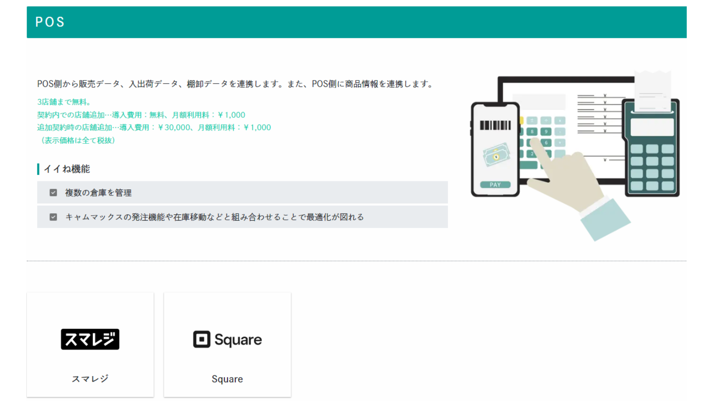The image size is (713, 401).
Task: Click the 契約内での店舗追加 pricing line
Action: (x=141, y=115)
